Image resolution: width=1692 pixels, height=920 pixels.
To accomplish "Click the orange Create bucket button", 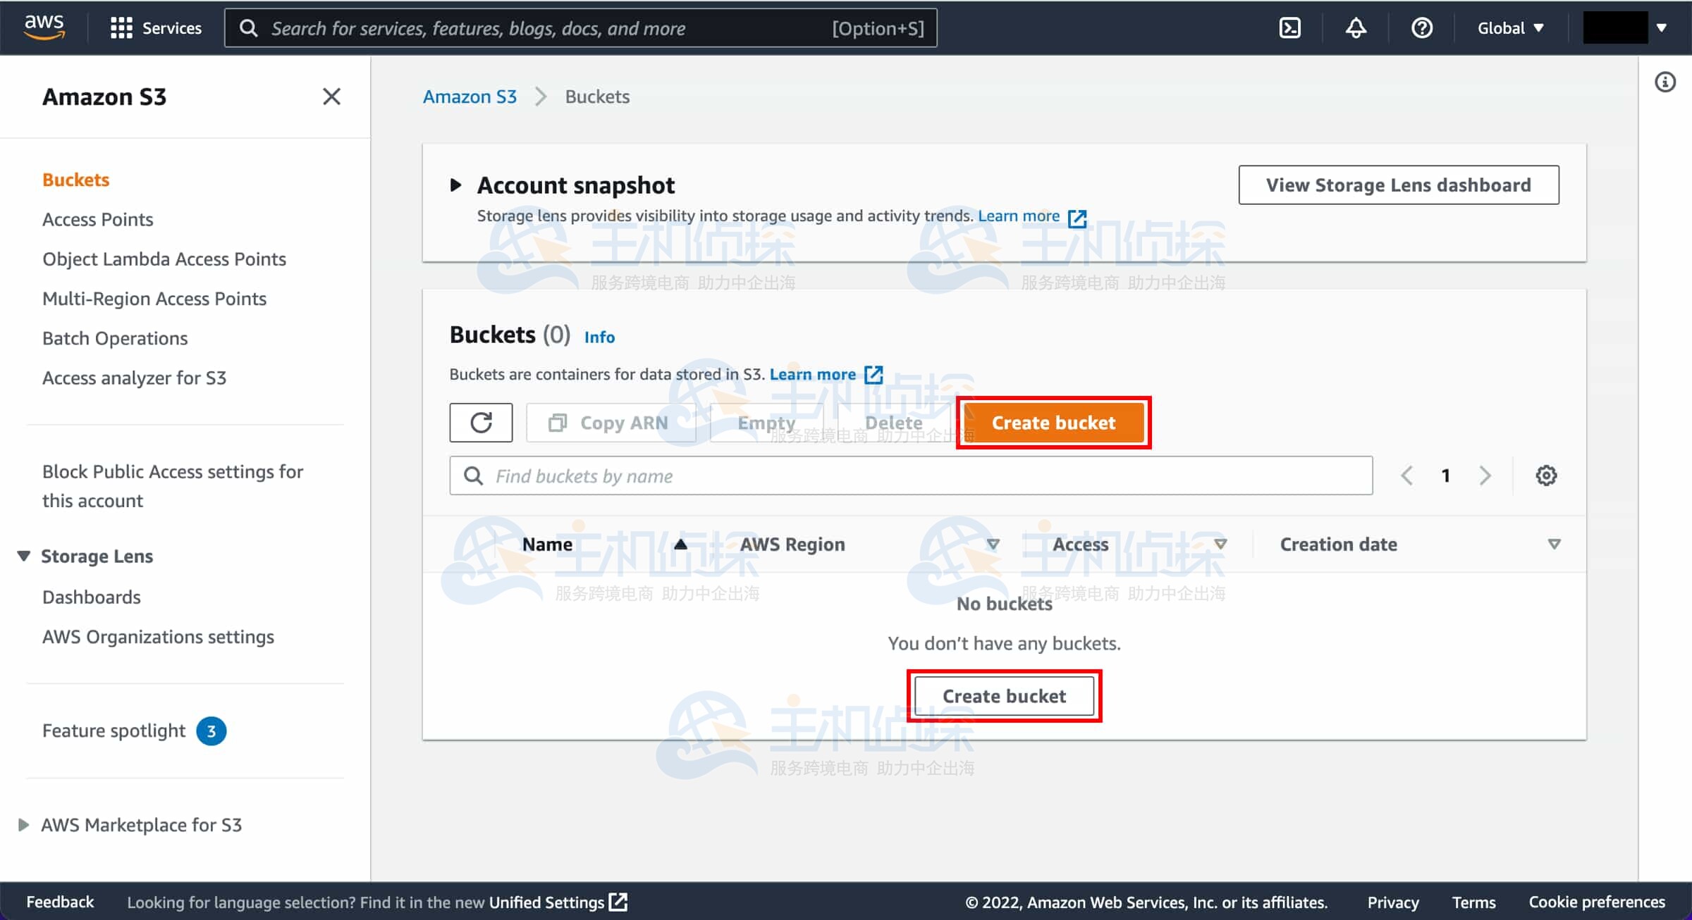I will click(1053, 423).
